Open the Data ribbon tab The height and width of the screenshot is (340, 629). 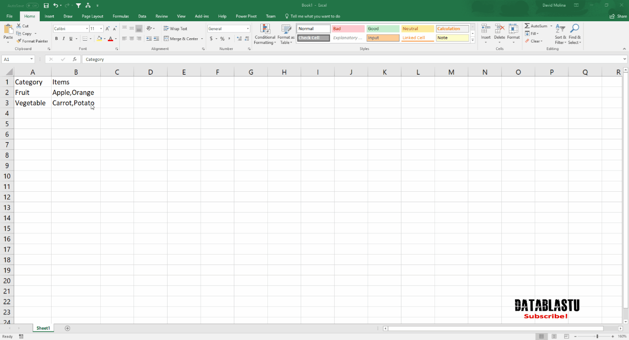142,16
